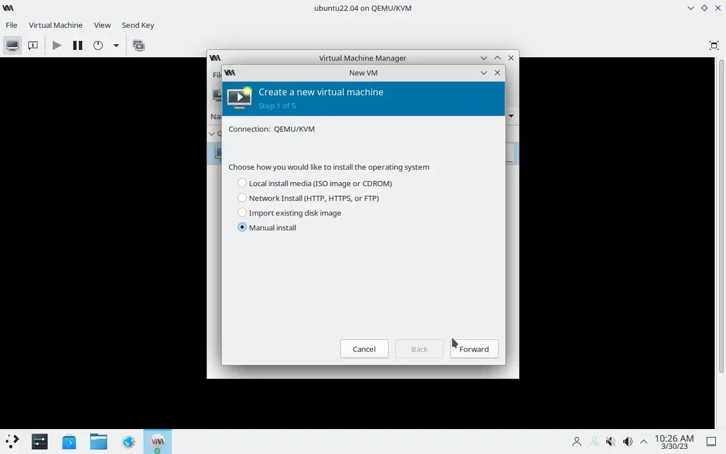The image size is (726, 454).
Task: Click the Shut down power icon
Action: tap(98, 45)
